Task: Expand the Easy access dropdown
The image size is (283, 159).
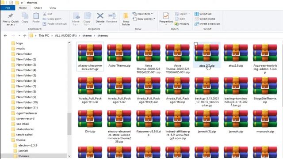Action: pos(144,19)
